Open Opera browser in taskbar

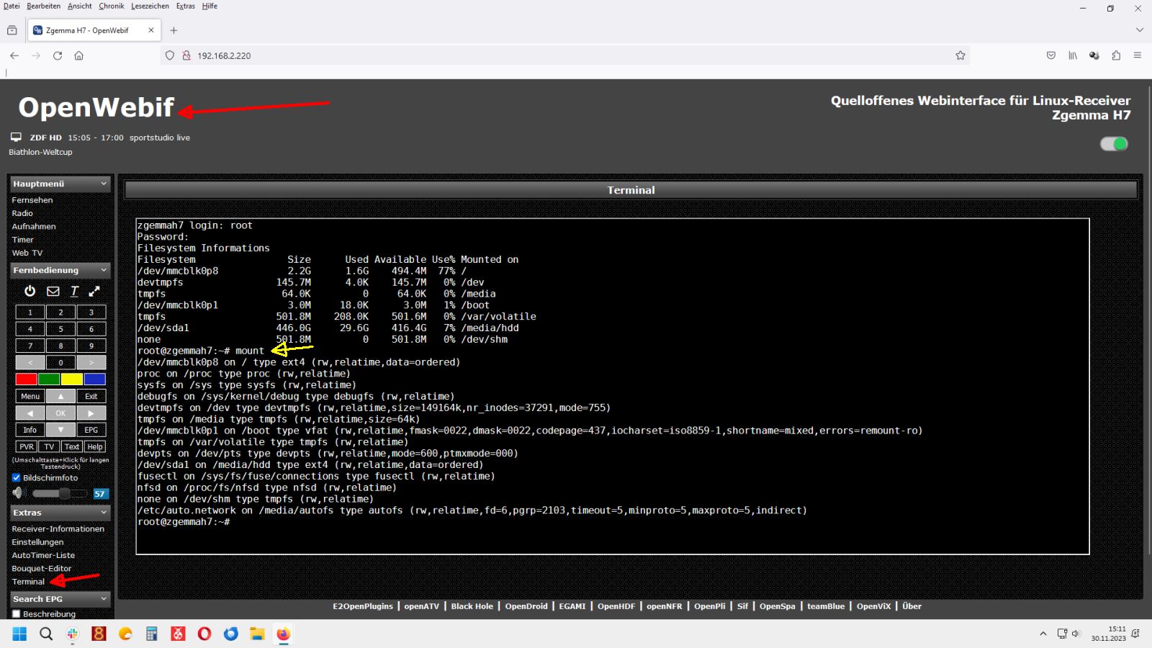pos(204,634)
